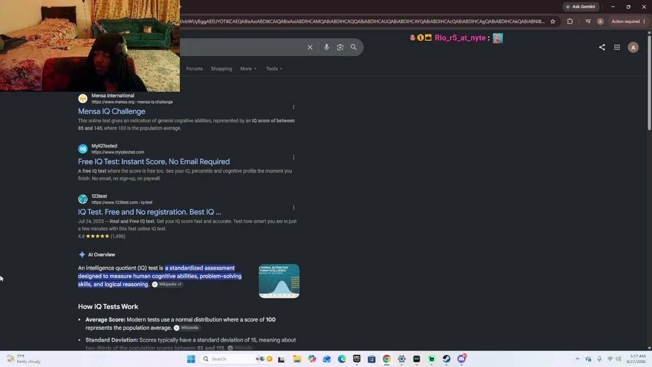Open the Google account avatar menu
652x367 pixels.
click(x=633, y=47)
